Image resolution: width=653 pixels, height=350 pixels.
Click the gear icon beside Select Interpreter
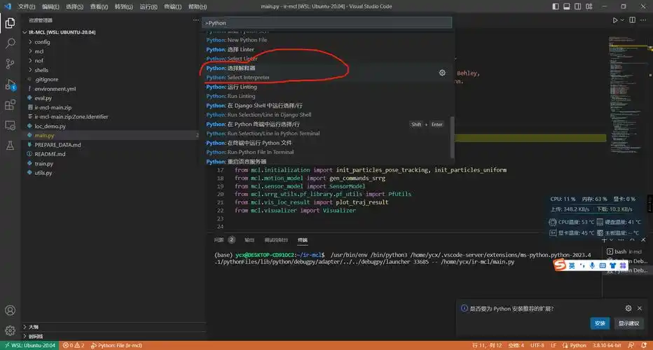442,73
